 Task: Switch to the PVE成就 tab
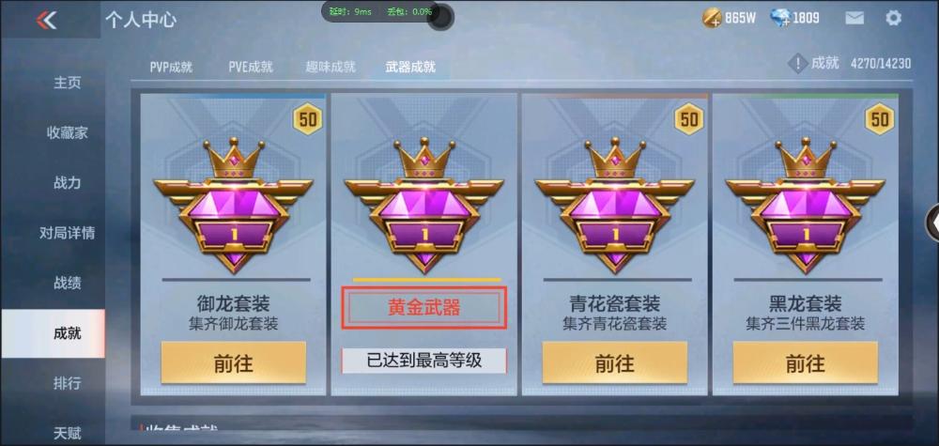(x=251, y=67)
